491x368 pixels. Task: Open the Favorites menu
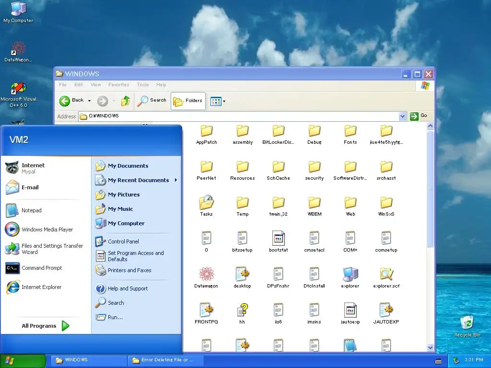(x=119, y=85)
